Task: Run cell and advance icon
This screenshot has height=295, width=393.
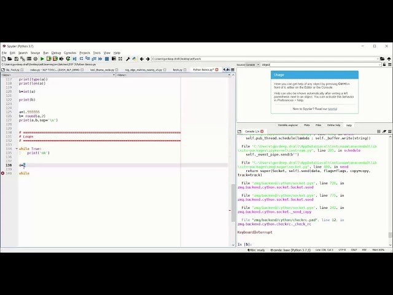Action: tap(55, 59)
